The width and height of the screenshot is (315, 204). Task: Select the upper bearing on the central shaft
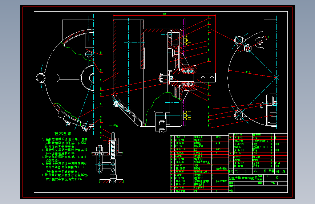click(188, 71)
